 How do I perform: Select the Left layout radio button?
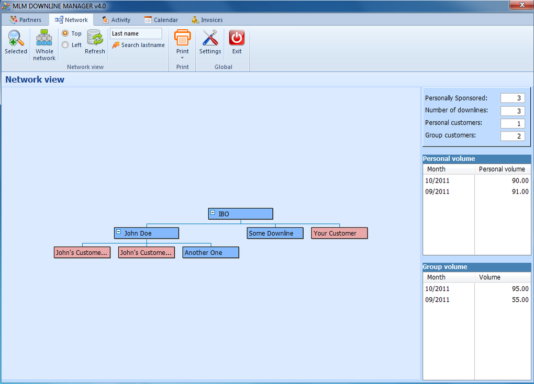65,45
